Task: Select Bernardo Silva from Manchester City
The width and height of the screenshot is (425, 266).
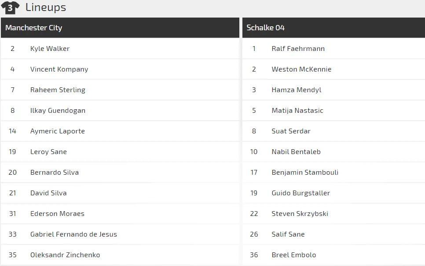Action: pyautogui.click(x=55, y=173)
